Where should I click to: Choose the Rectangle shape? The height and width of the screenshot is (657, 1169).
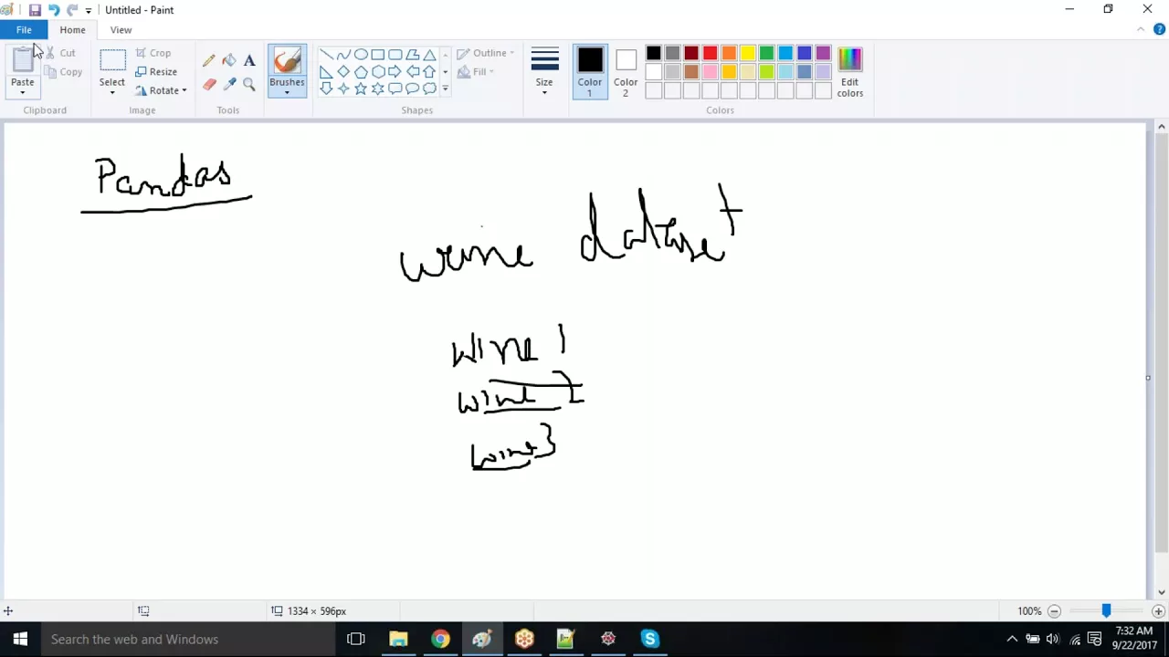coord(378,55)
